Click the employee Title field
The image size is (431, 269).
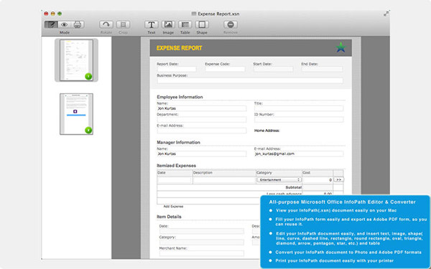point(299,108)
